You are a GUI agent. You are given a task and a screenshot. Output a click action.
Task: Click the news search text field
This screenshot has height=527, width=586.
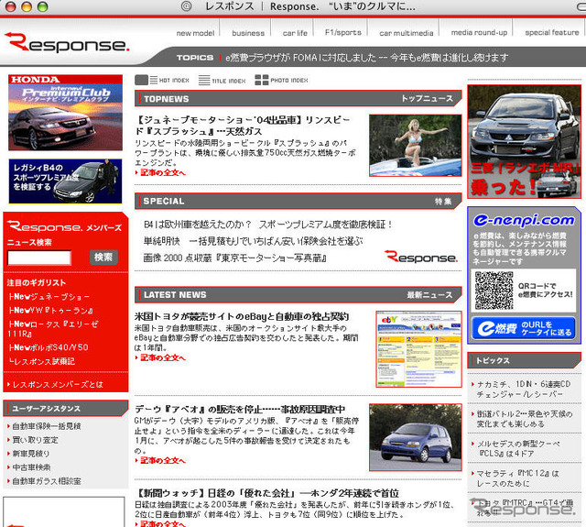tap(39, 258)
